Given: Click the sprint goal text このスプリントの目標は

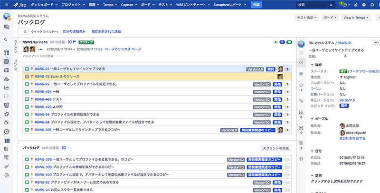Looking at the screenshot, I should [44, 56].
